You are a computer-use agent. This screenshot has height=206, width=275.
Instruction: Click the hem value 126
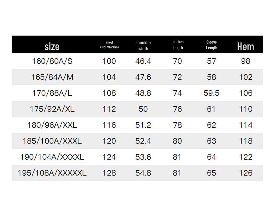246,173
